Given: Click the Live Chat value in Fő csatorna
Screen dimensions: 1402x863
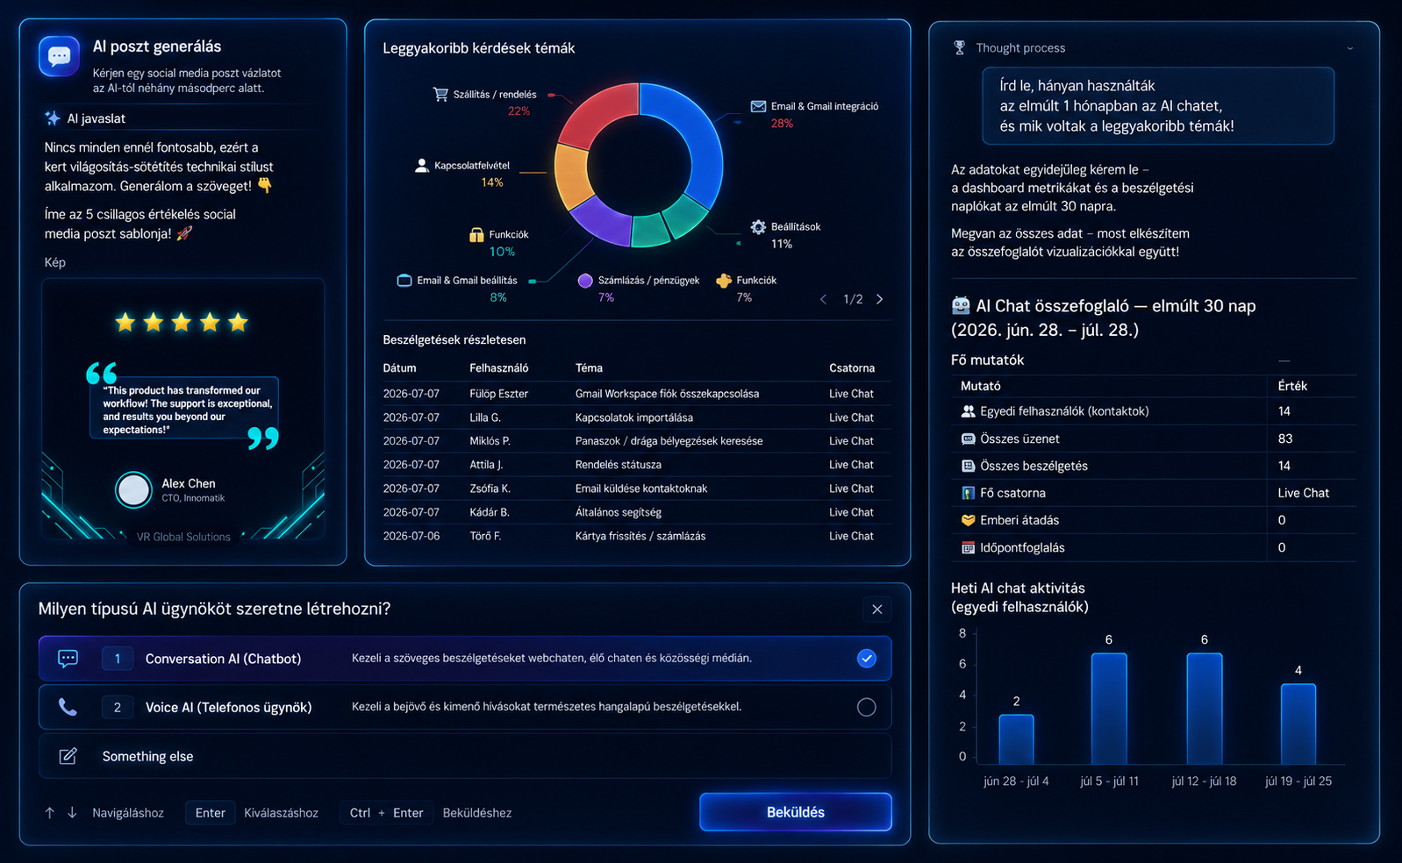Looking at the screenshot, I should [1303, 493].
